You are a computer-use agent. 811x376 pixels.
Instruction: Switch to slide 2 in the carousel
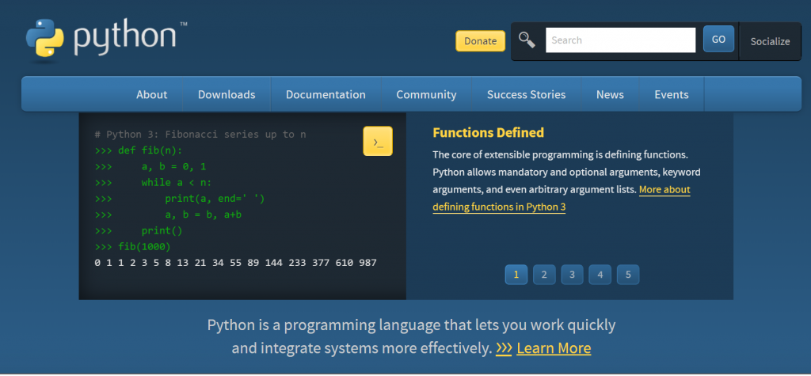point(544,275)
